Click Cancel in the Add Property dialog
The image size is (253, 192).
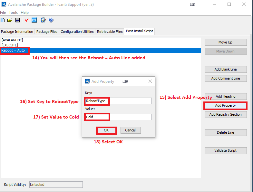131,130
